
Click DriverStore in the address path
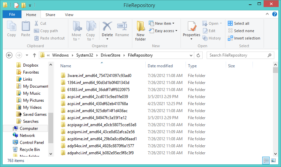111,55
